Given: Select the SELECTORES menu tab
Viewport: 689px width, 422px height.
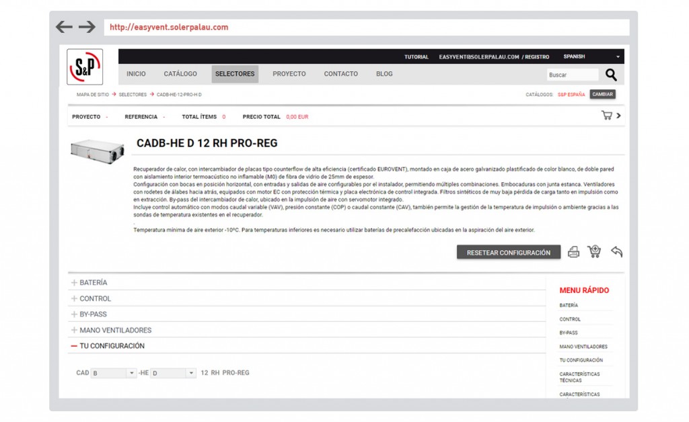Looking at the screenshot, I should click(235, 74).
